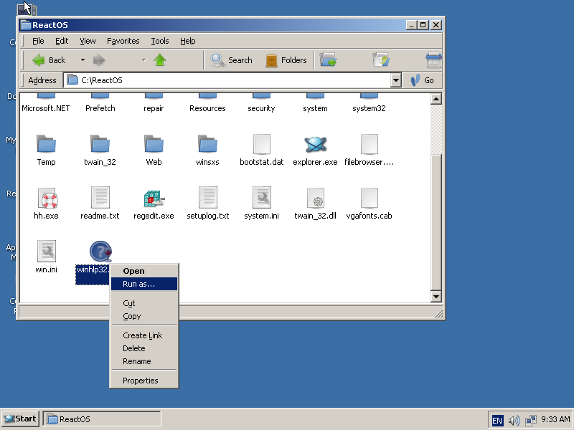This screenshot has width=574, height=430.
Task: Open the Edit menu
Action: 62,41
